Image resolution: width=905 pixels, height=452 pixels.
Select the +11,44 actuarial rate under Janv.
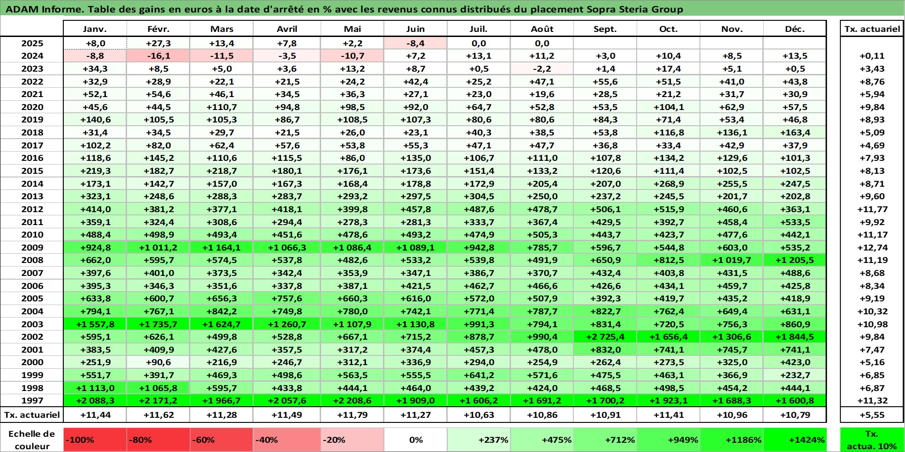[95, 415]
